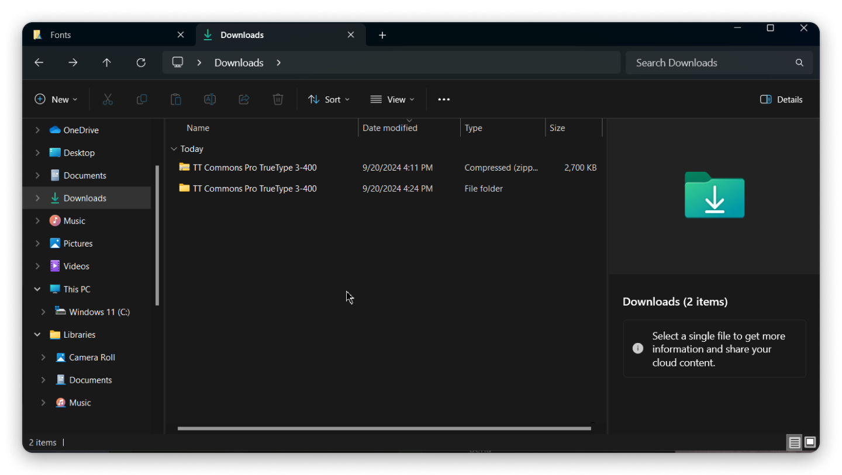Open Camera Roll library in sidebar

[92, 357]
